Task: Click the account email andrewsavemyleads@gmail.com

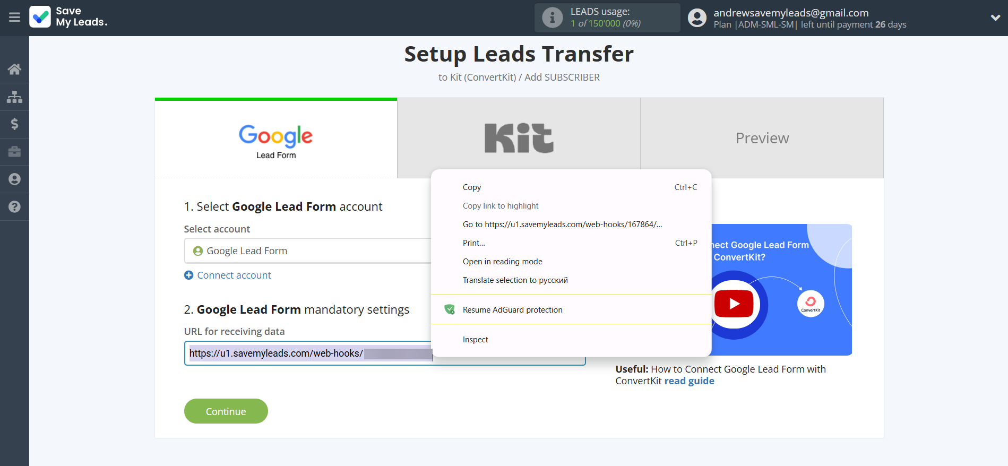Action: (x=791, y=13)
